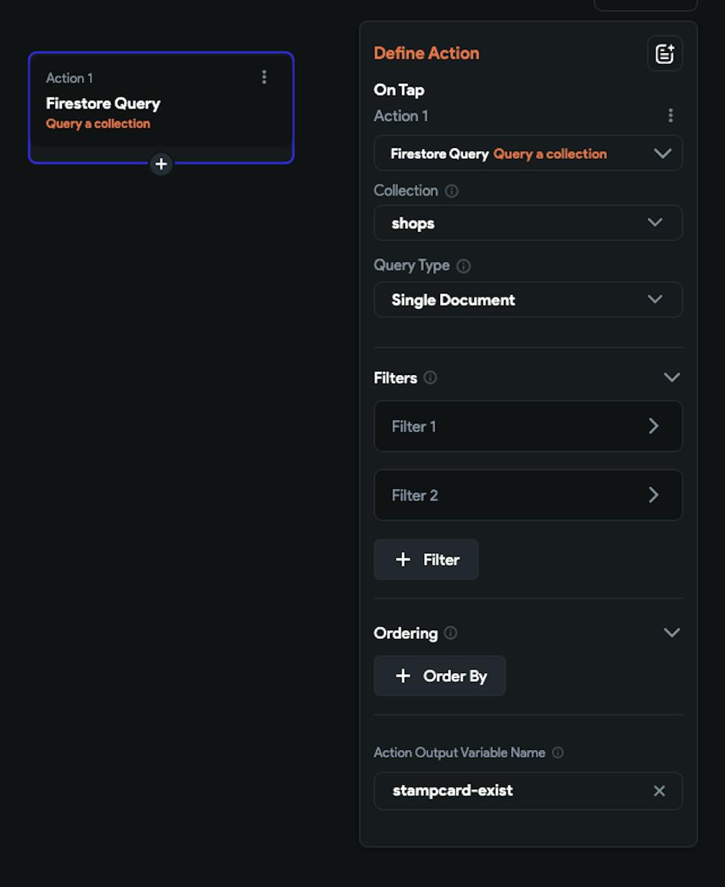The height and width of the screenshot is (887, 725).
Task: Collapse the Ordering section chevron
Action: [671, 632]
